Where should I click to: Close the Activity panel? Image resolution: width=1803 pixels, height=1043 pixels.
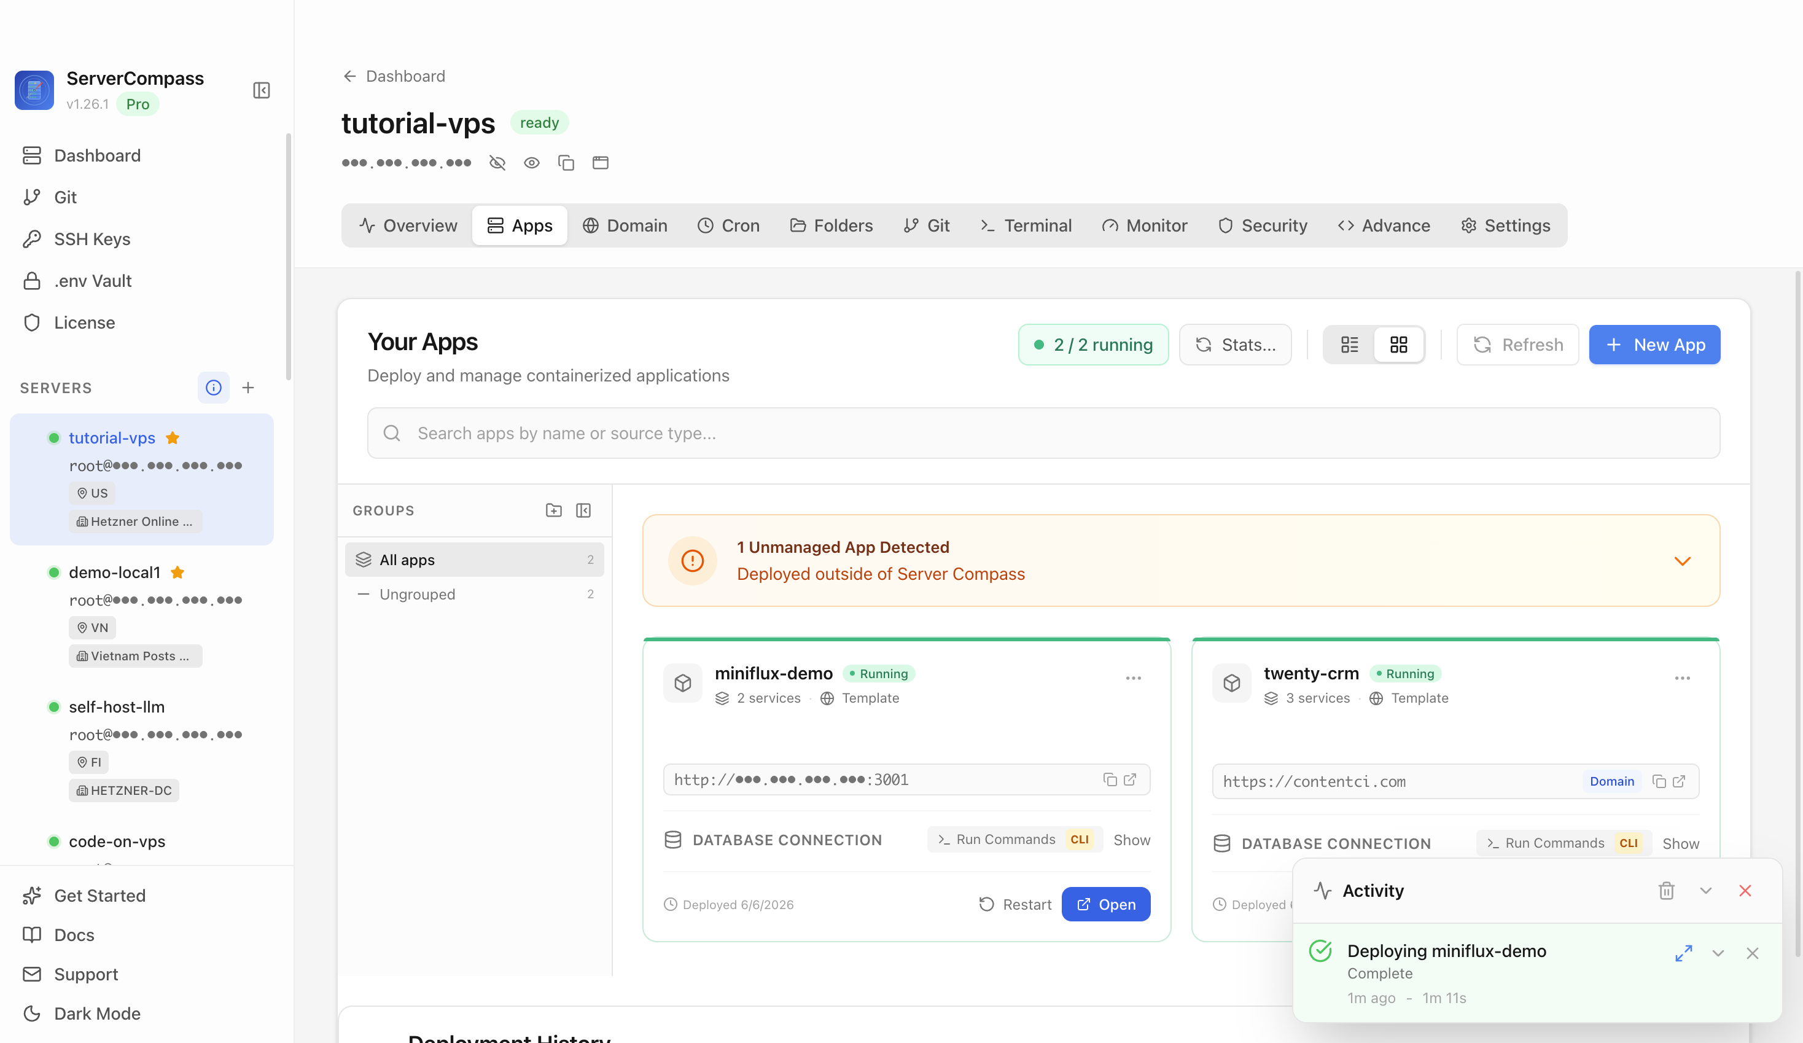tap(1745, 891)
